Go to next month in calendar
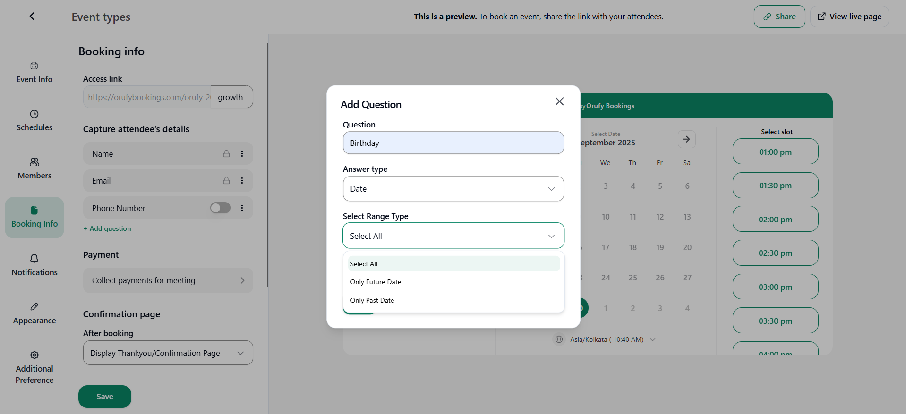The image size is (906, 414). point(686,139)
